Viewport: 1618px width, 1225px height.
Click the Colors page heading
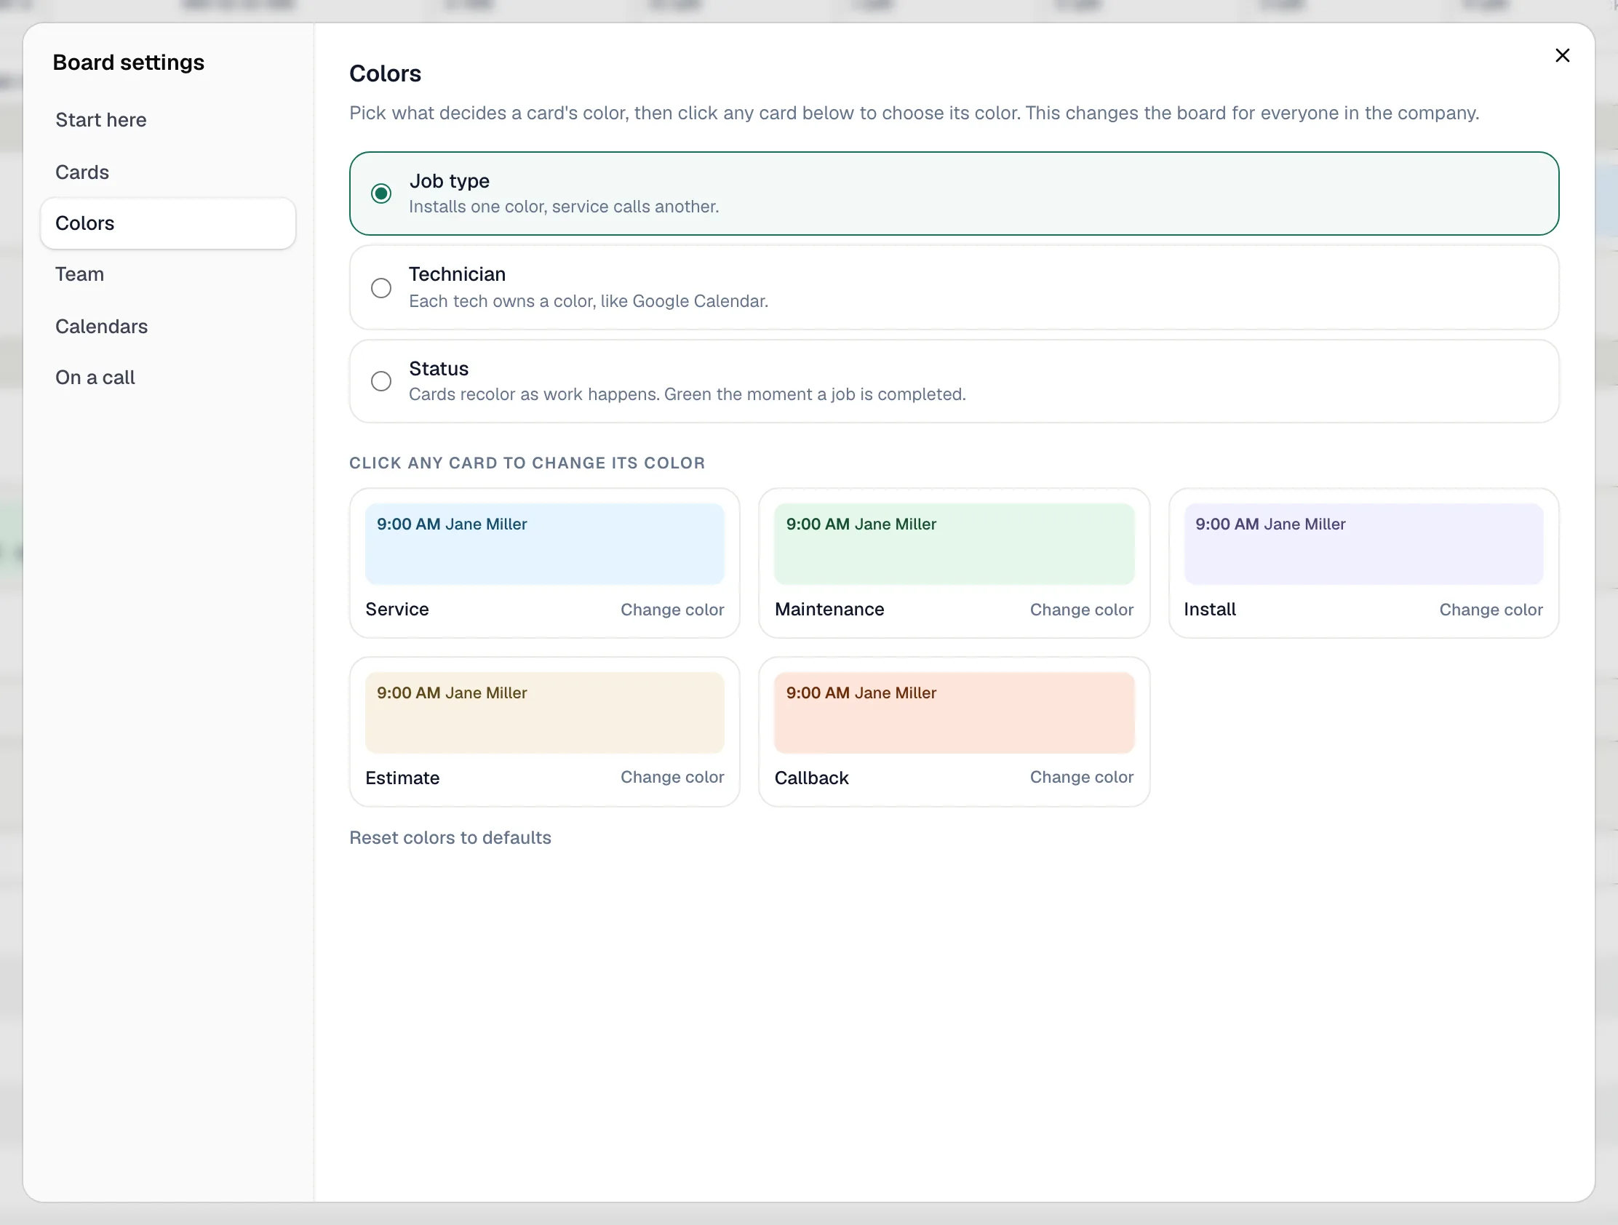tap(385, 74)
